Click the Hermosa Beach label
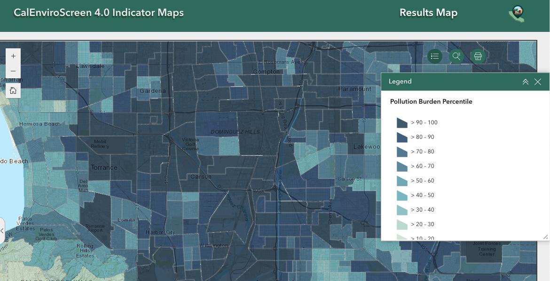The width and height of the screenshot is (550, 281). tap(39, 124)
